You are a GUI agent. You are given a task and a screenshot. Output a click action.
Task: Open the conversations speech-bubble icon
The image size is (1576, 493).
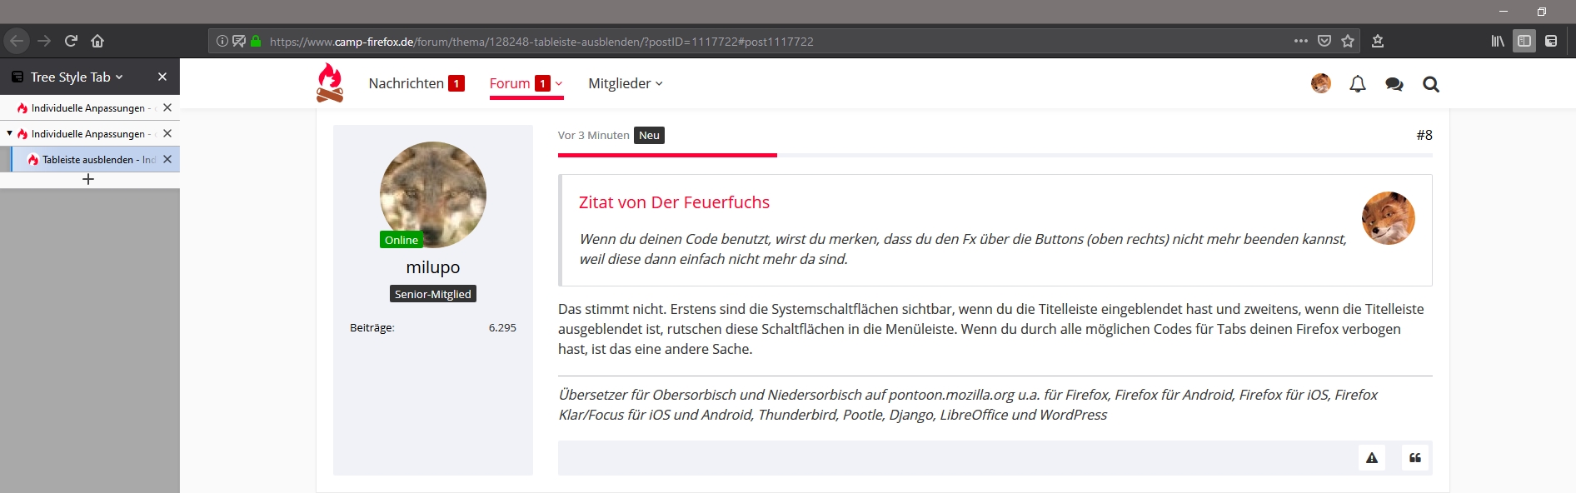[1394, 84]
